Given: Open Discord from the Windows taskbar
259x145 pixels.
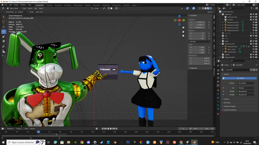Looking at the screenshot, I should pyautogui.click(x=88, y=142).
